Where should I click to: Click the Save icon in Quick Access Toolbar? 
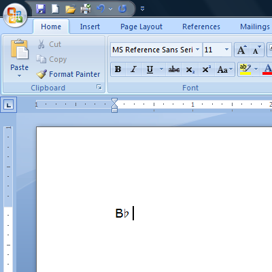point(41,9)
